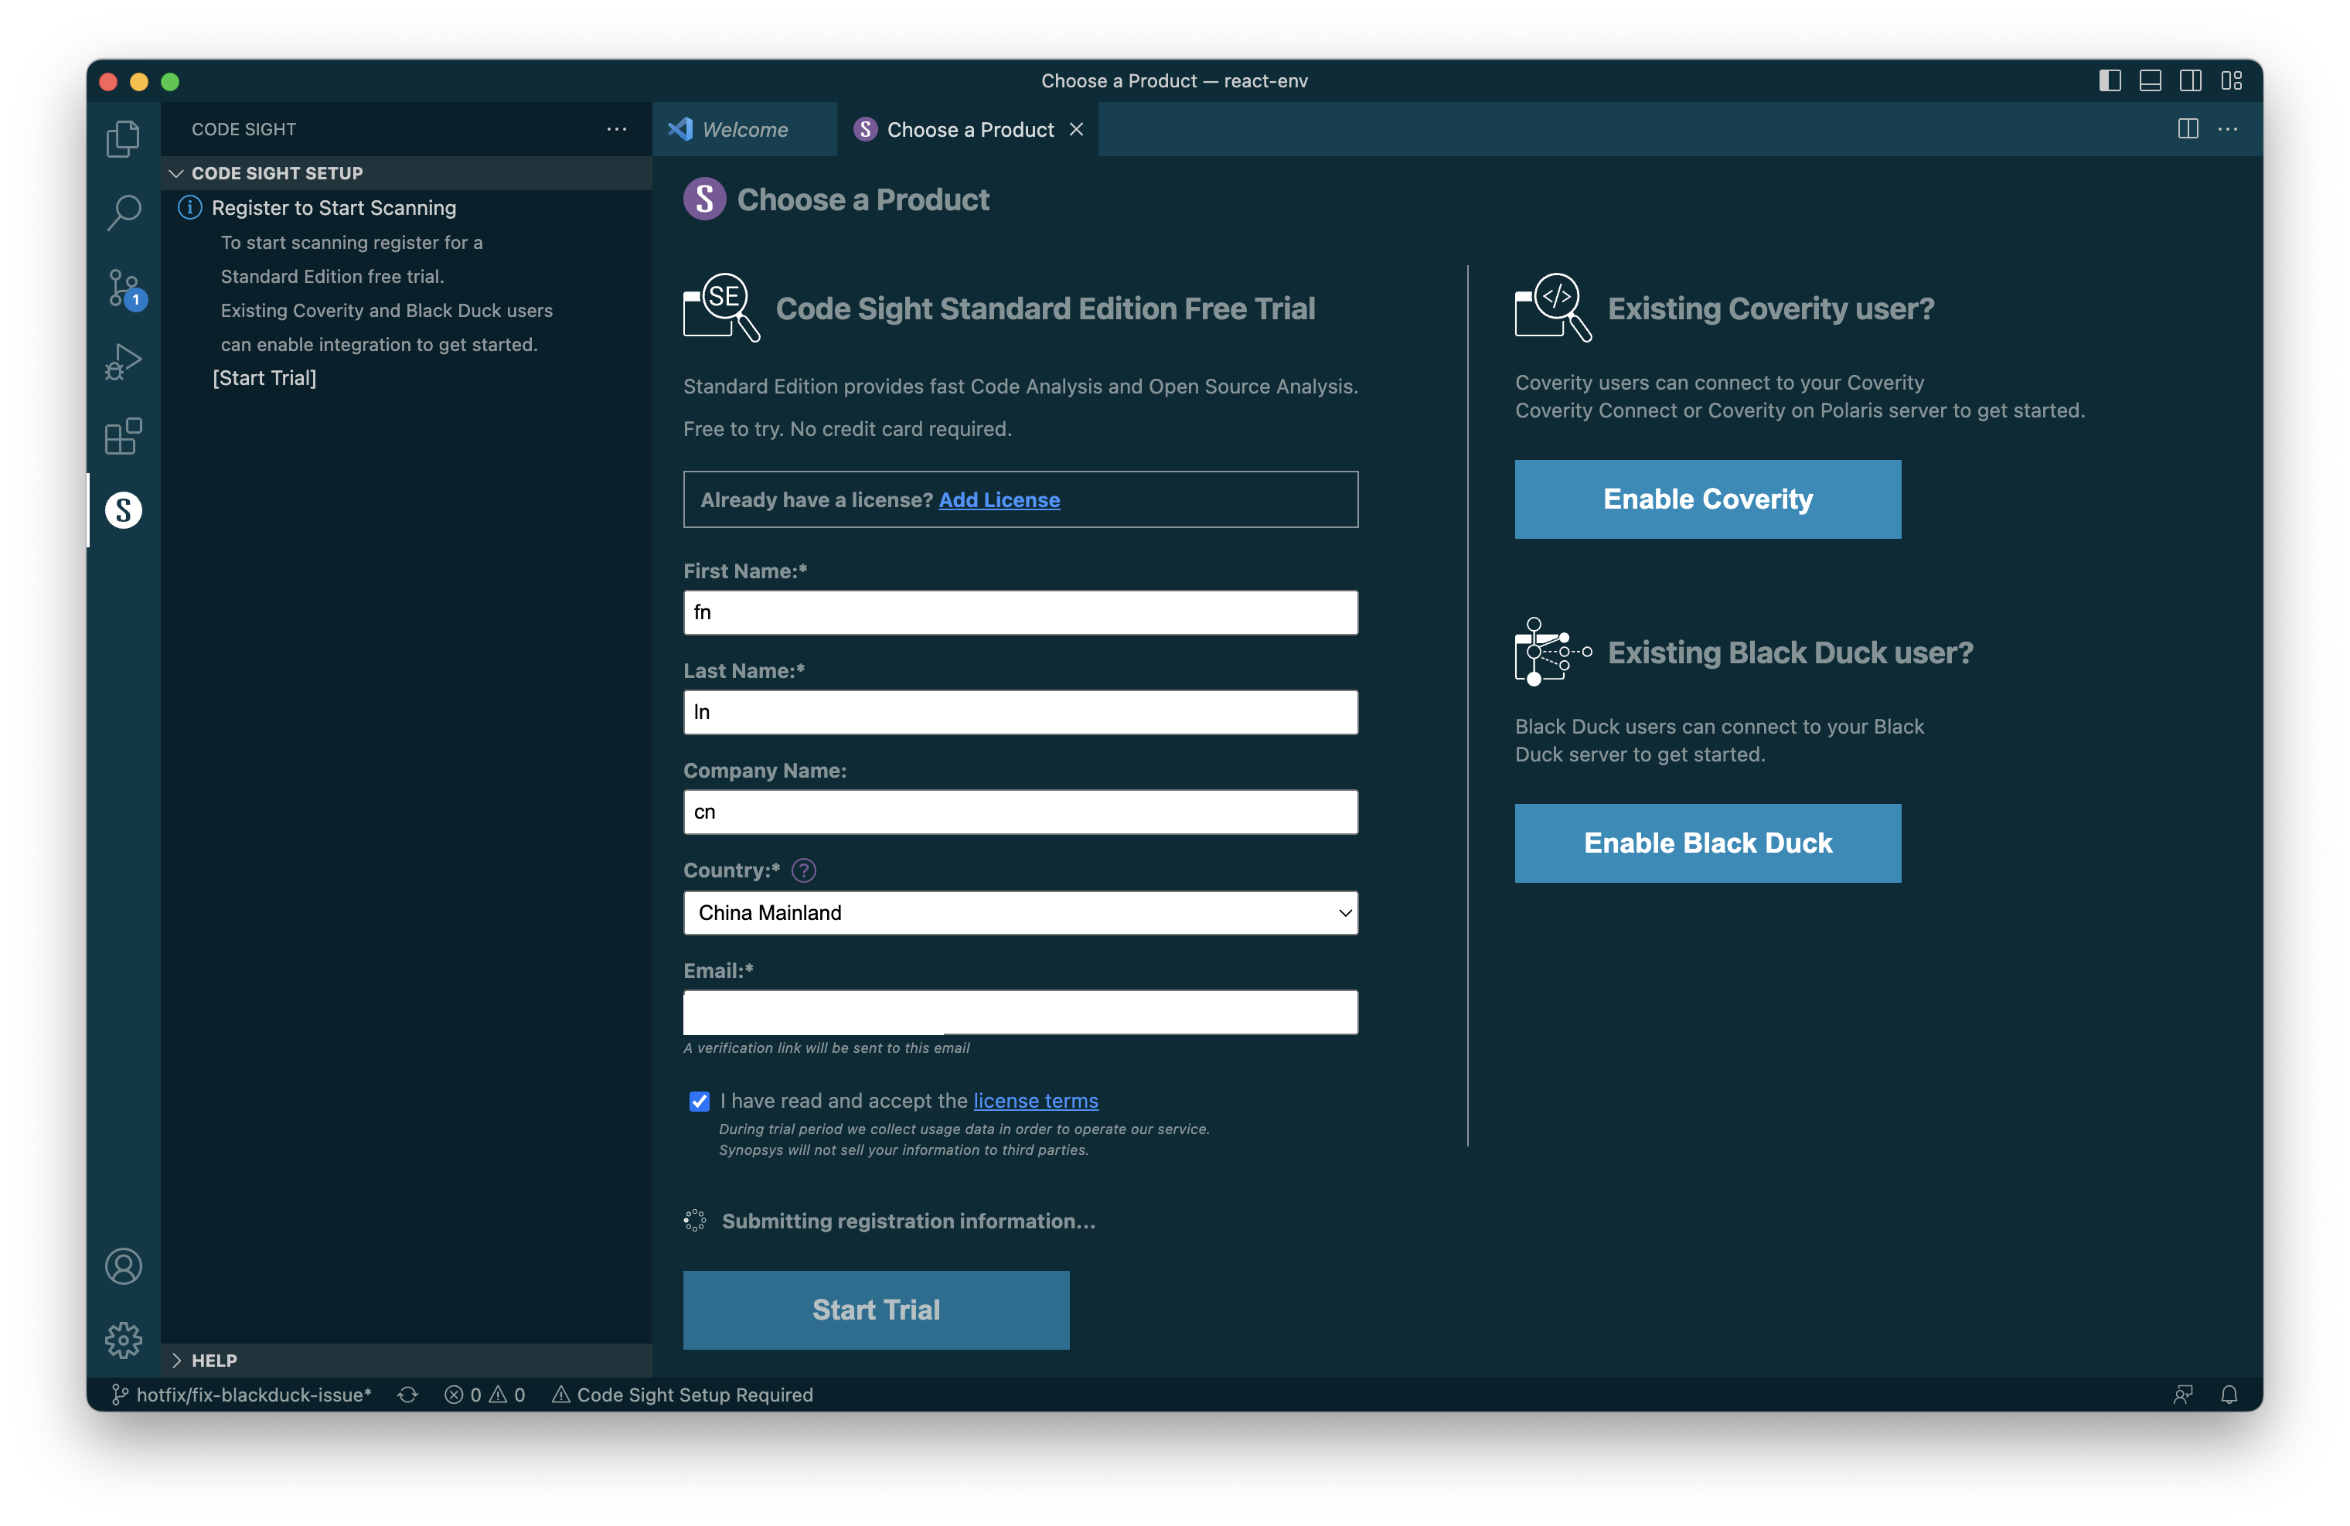Click the Enable Coverity button
The height and width of the screenshot is (1526, 2350).
(x=1707, y=499)
